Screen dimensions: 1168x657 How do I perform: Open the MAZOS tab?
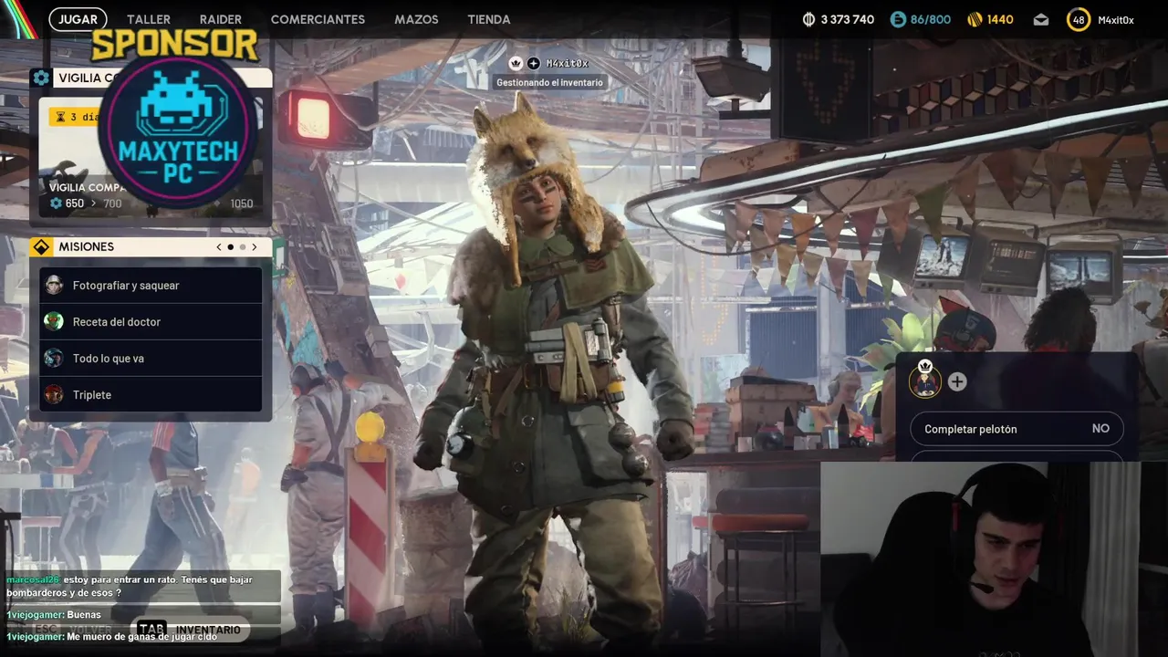coord(416,19)
